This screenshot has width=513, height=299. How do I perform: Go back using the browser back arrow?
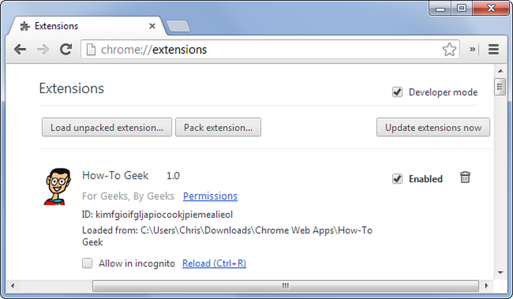[x=20, y=50]
